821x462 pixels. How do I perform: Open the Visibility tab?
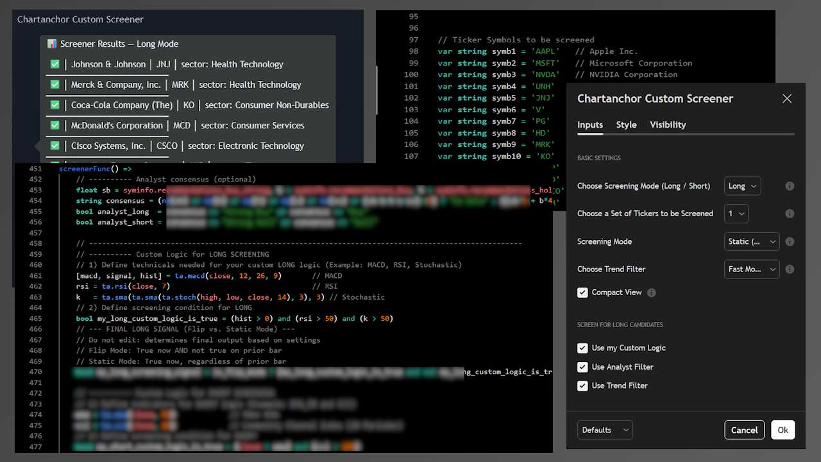(668, 124)
